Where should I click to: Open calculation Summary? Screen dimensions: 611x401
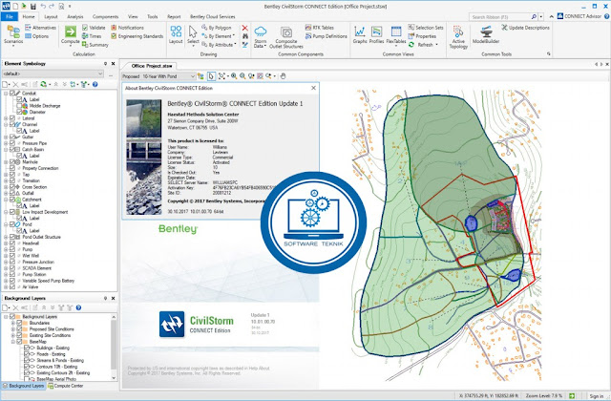pyautogui.click(x=95, y=45)
